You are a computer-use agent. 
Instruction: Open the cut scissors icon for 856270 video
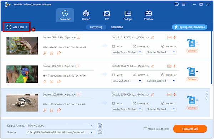pos(51,82)
